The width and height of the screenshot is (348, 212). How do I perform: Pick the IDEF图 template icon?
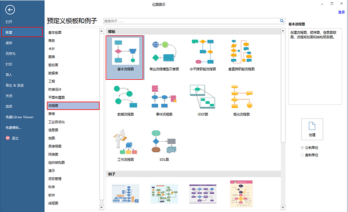click(202, 97)
